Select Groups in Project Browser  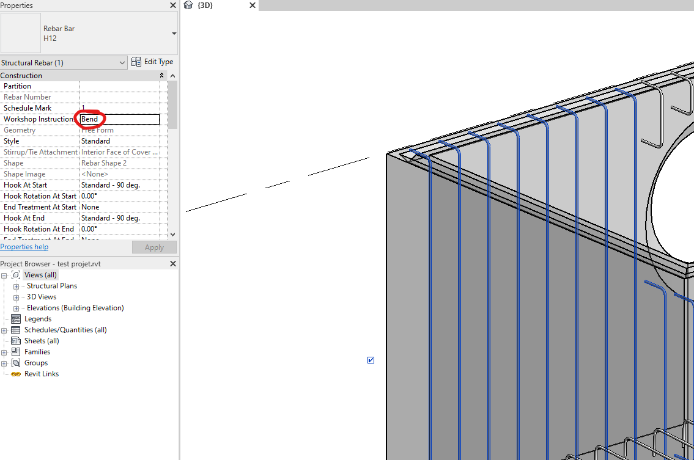[x=36, y=363]
